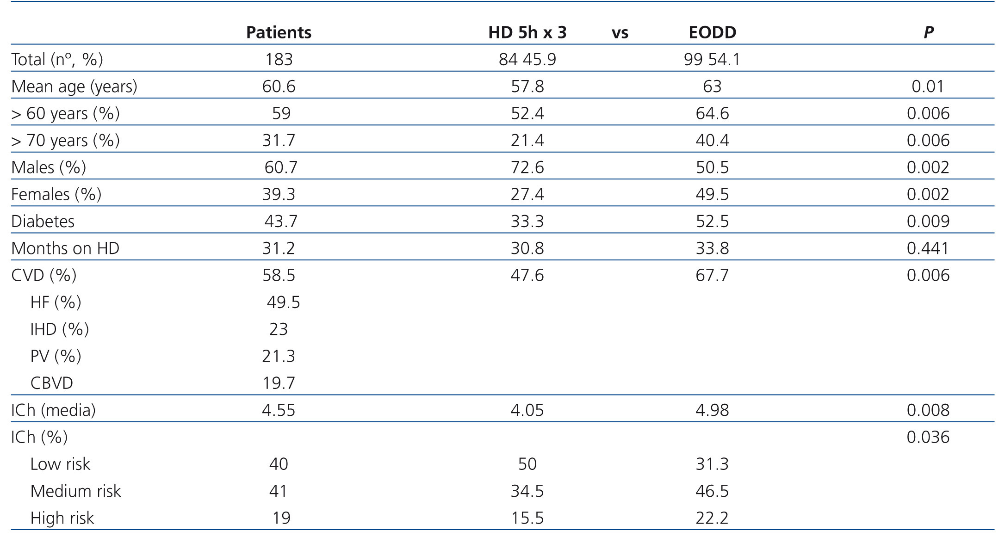Click the 'High risk' sub-row label
The image size is (1005, 537).
click(x=62, y=518)
